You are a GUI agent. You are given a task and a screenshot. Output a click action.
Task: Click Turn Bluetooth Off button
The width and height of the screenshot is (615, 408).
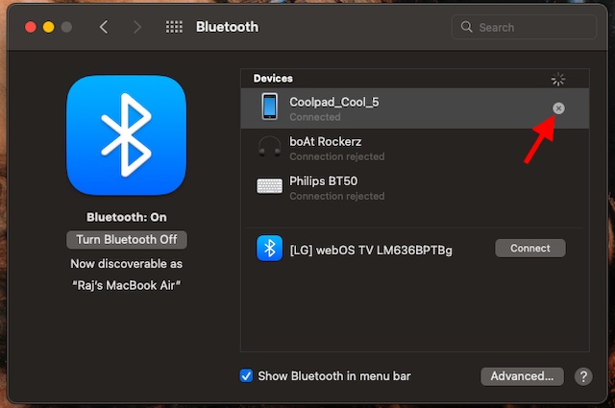coord(126,239)
